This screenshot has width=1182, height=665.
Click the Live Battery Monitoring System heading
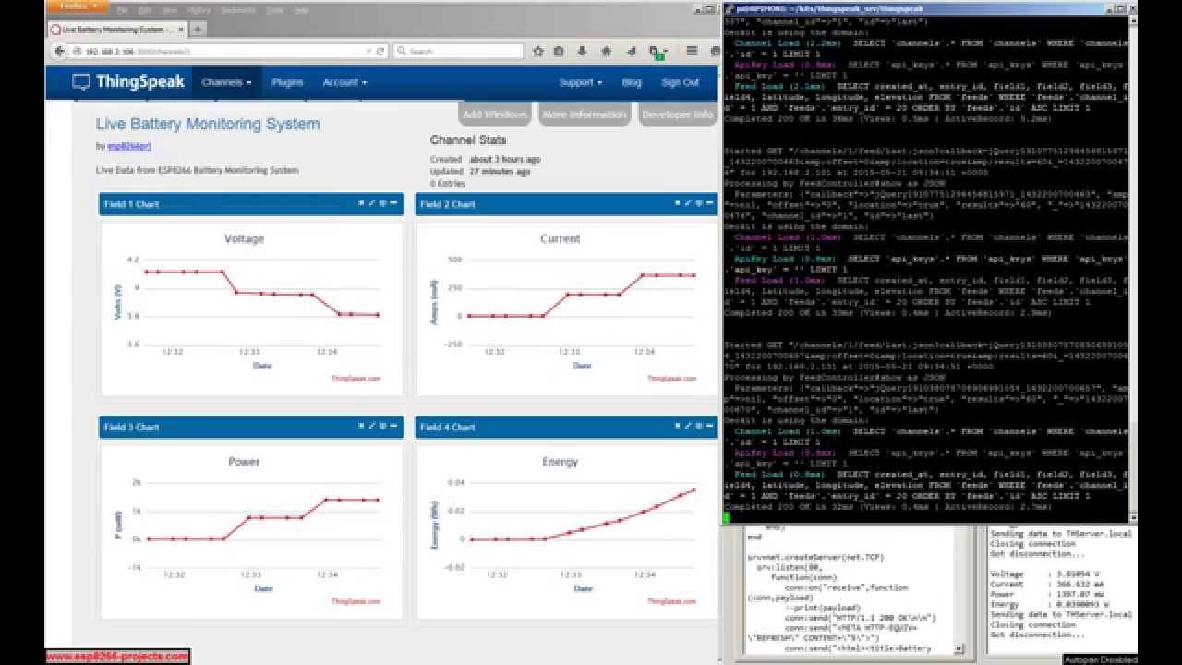click(208, 124)
